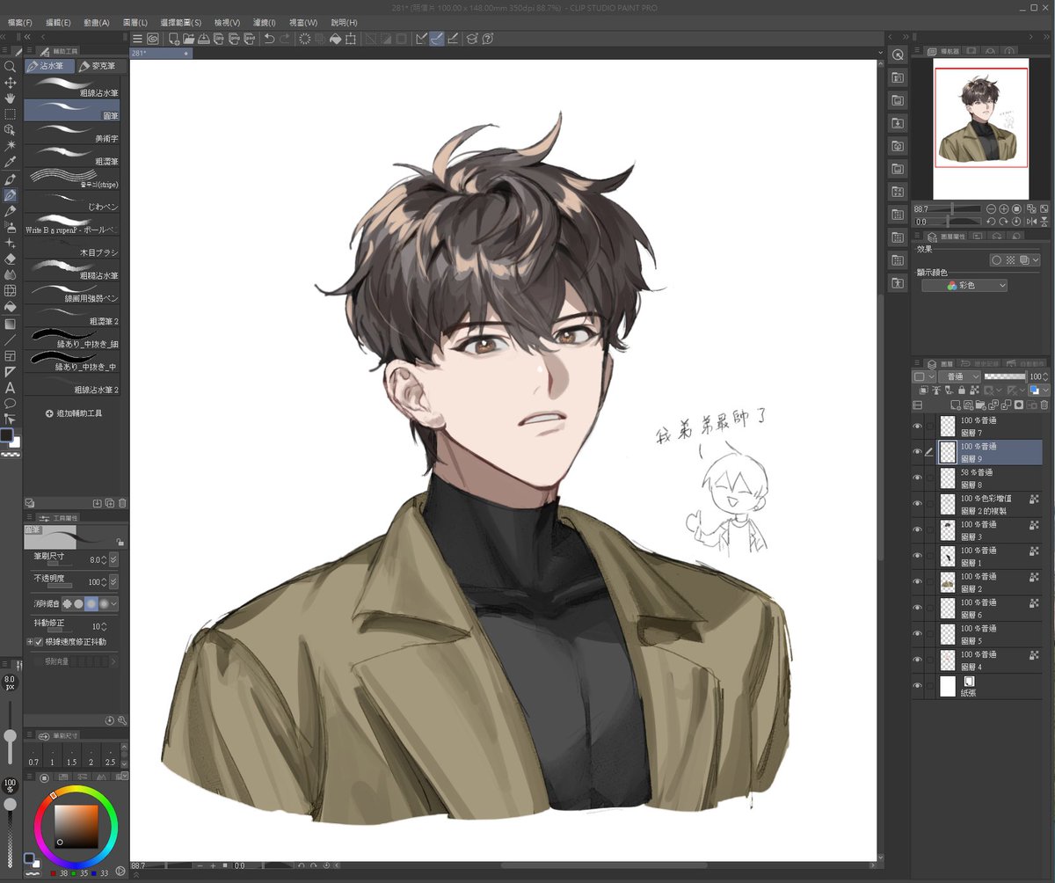Select the Move layer tool
1055x883 pixels.
coord(11,82)
